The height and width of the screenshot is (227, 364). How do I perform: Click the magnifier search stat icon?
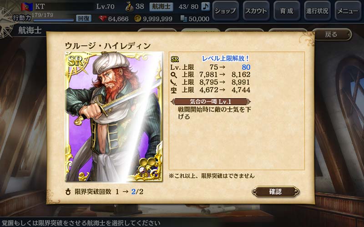point(174,75)
